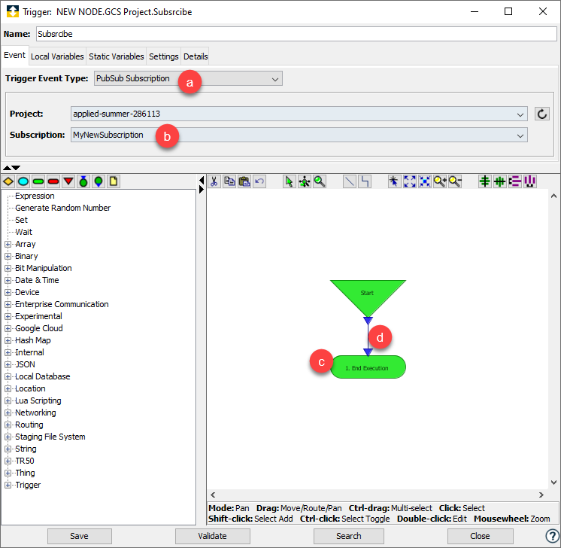Click the purple horizontal distribute icon
This screenshot has height=548, width=561.
coord(515,181)
